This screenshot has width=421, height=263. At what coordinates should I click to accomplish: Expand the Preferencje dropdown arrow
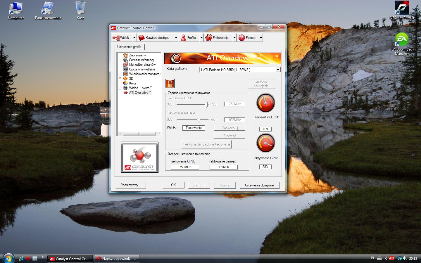tap(234, 38)
